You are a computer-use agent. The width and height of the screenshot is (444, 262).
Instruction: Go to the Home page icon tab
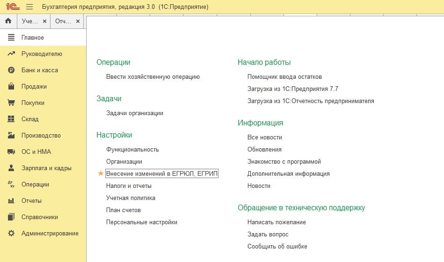click(8, 21)
